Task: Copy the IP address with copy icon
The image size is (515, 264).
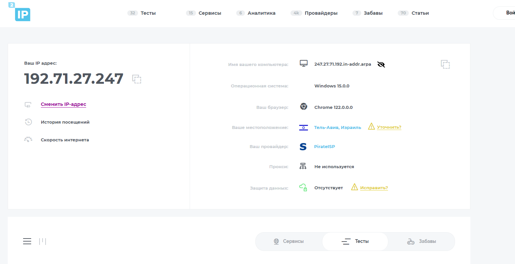Action: point(137,79)
